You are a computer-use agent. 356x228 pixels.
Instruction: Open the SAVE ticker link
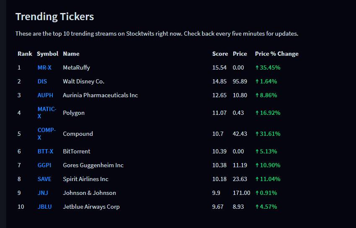click(44, 179)
